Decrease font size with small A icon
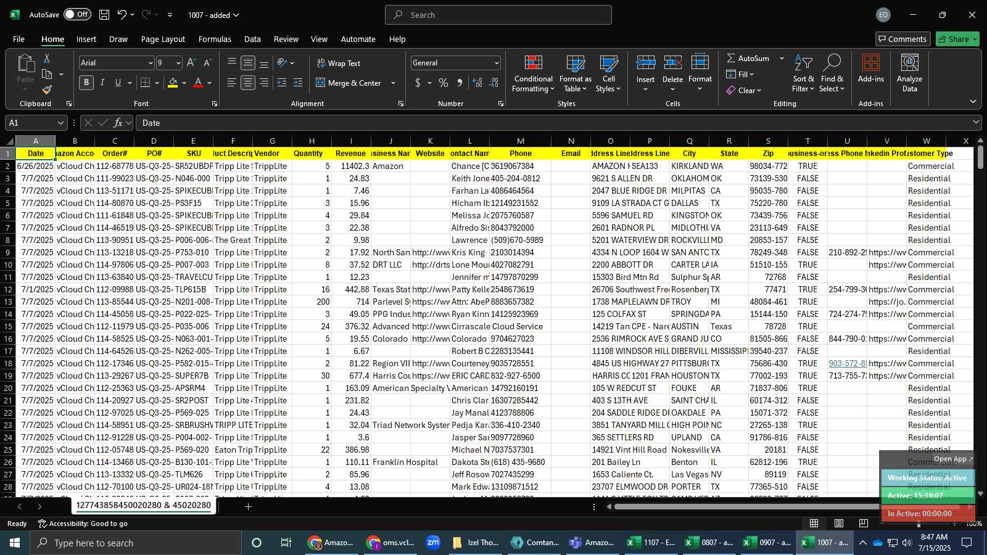The width and height of the screenshot is (987, 555). 207,63
